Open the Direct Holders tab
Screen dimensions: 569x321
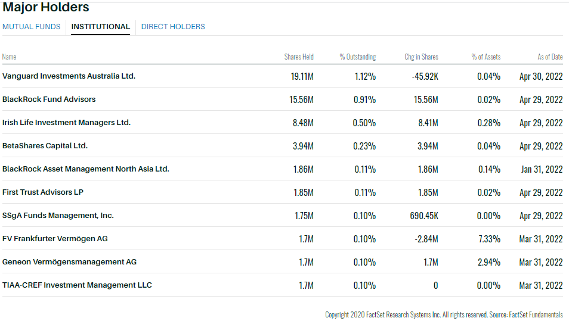click(x=173, y=26)
